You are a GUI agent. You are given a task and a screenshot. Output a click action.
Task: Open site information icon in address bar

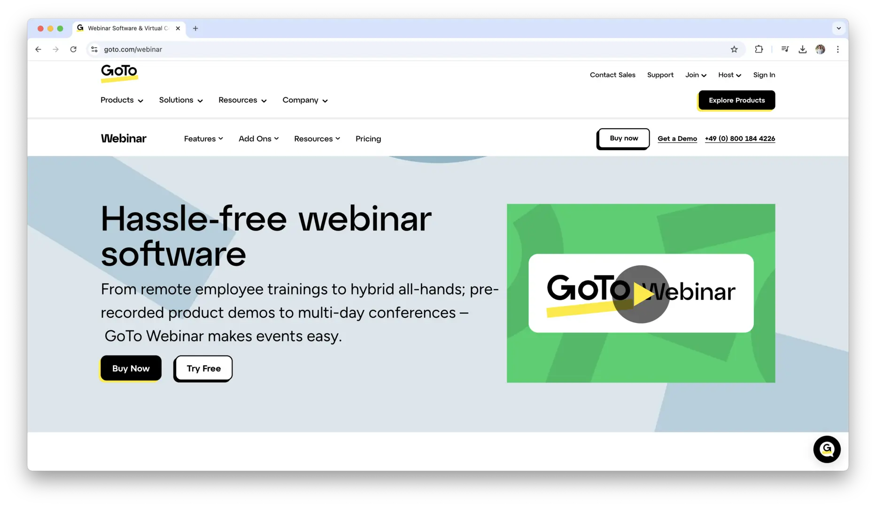click(x=94, y=49)
